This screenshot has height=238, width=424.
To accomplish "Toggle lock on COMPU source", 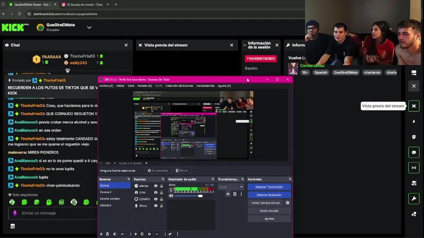I will click(161, 199).
